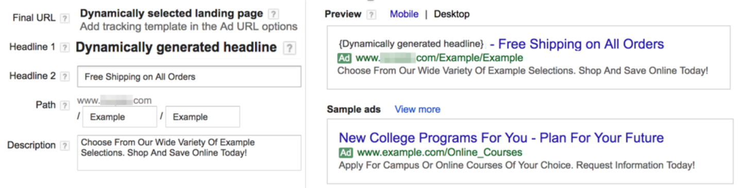Click Free Shipping on All Orders preview headline
Screen dimensions: 742x188
(581, 44)
